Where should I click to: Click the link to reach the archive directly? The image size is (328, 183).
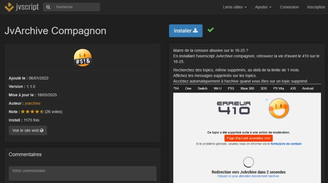(249, 176)
